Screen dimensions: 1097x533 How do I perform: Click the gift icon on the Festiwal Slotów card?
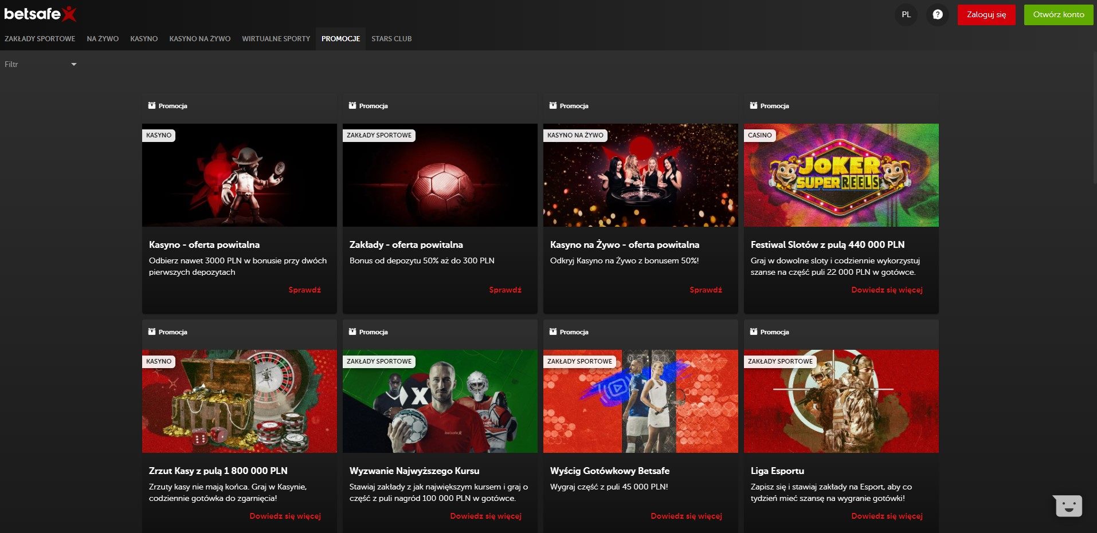[x=754, y=106]
